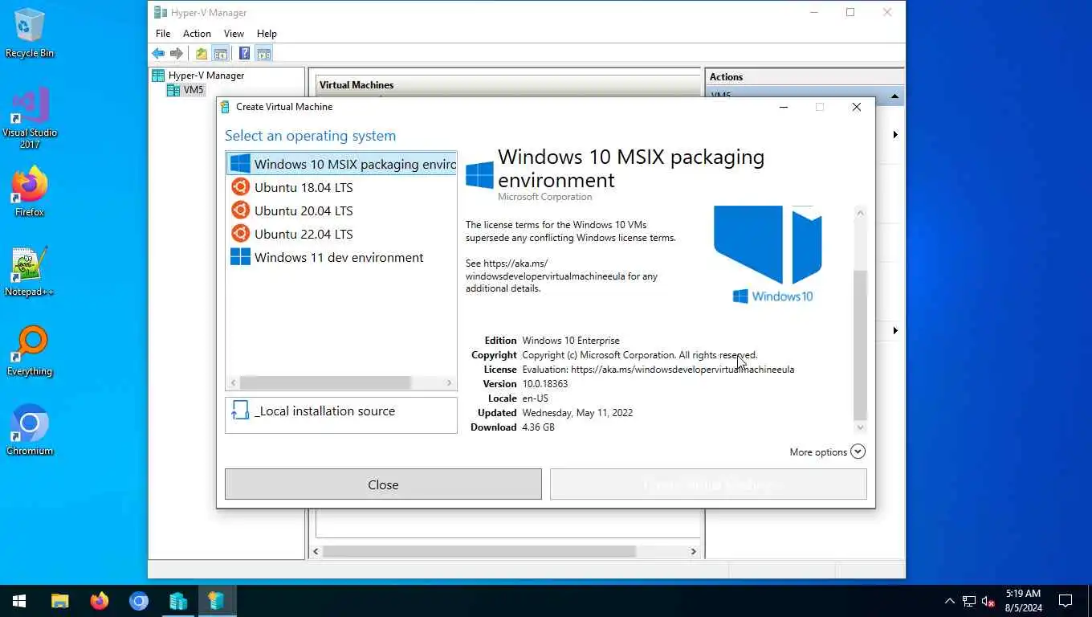Click the details pane scroll down arrow
The image size is (1092, 617).
[860, 427]
